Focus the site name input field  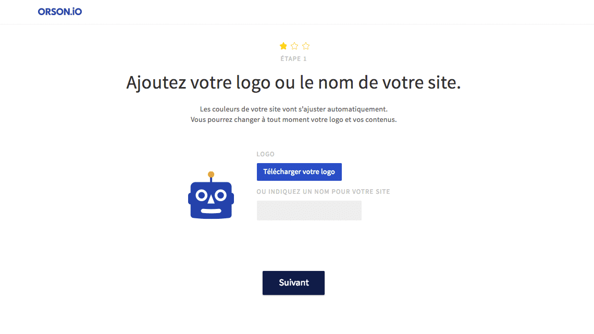309,211
